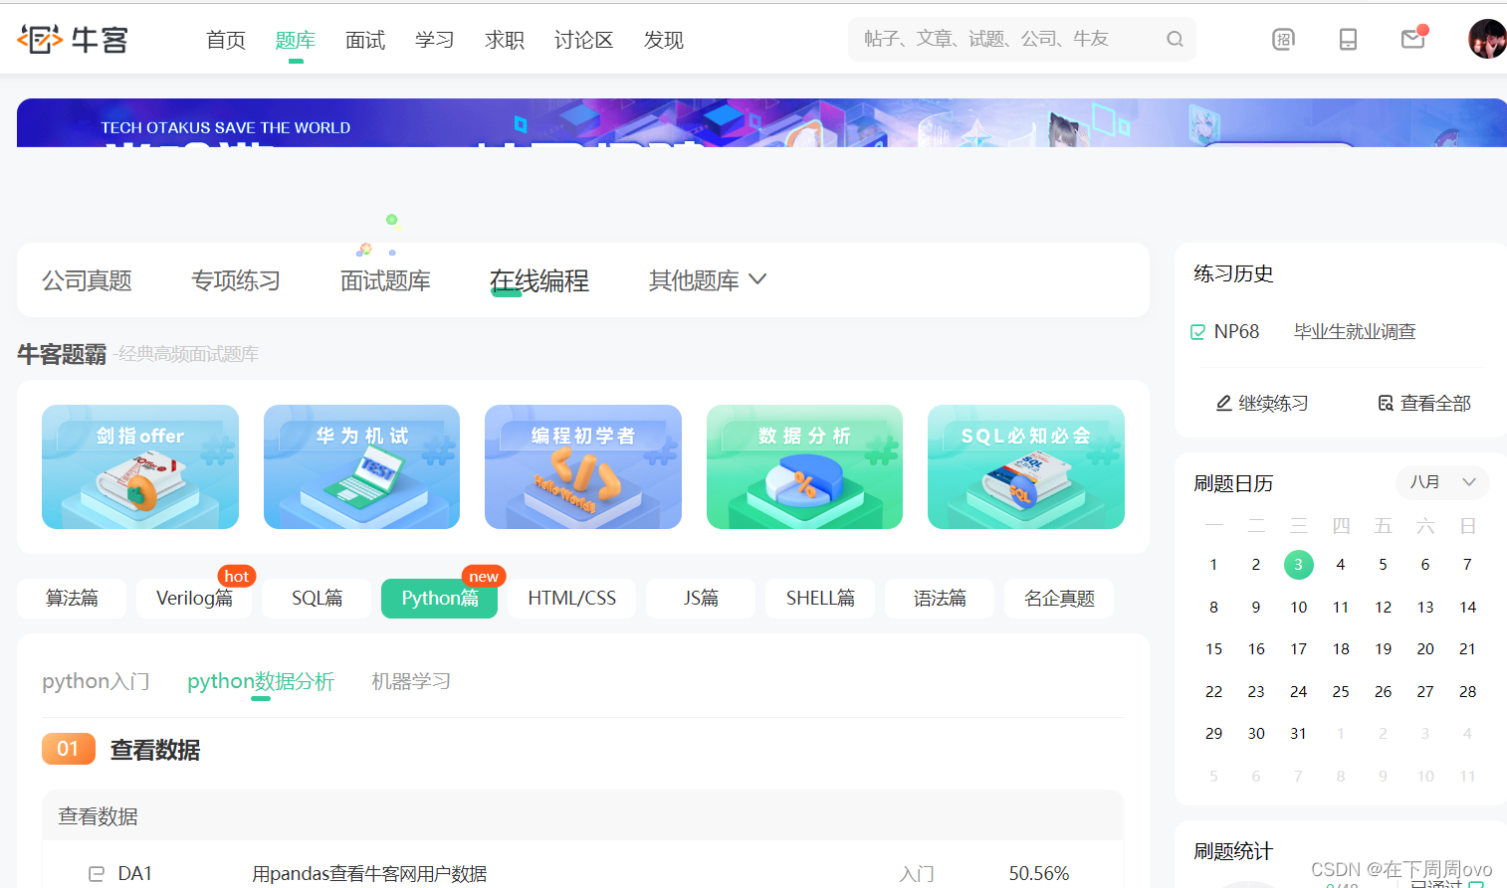Image resolution: width=1507 pixels, height=888 pixels.
Task: Click the green pencil icon next to DA1
Action: click(97, 873)
